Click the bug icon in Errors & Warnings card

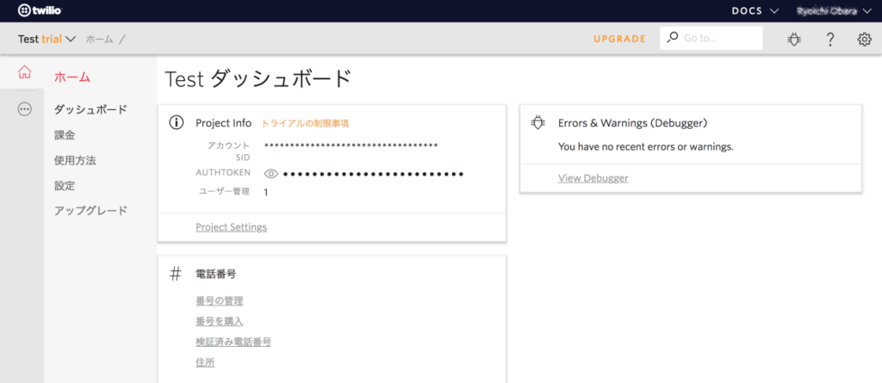tap(537, 122)
